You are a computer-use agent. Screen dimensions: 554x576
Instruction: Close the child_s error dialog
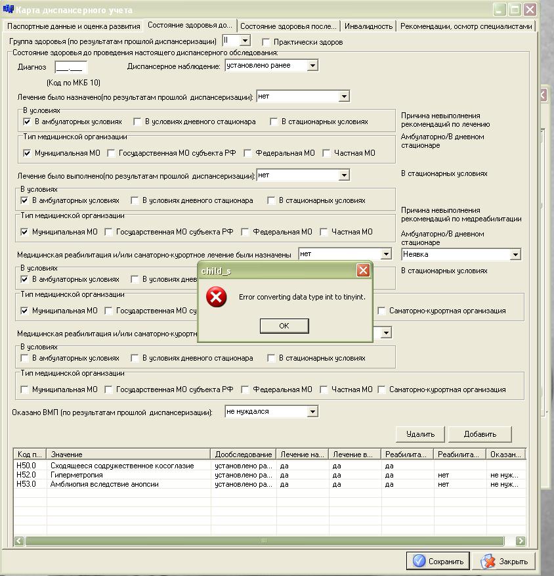[x=363, y=271]
